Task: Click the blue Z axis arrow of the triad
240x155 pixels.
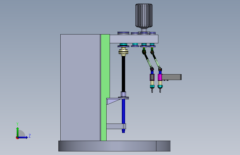Action: pos(23,137)
